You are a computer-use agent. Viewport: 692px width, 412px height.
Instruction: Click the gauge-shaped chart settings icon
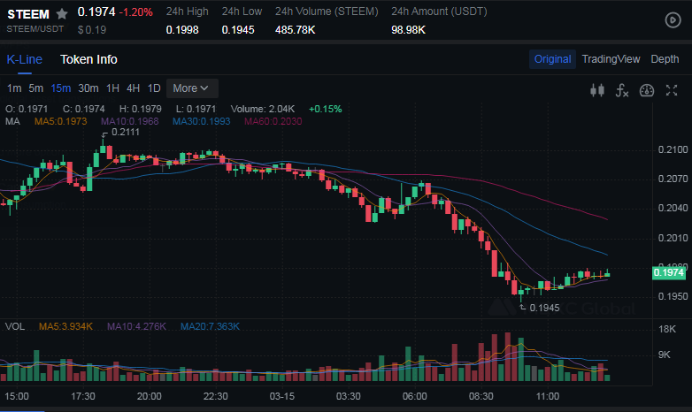[647, 89]
